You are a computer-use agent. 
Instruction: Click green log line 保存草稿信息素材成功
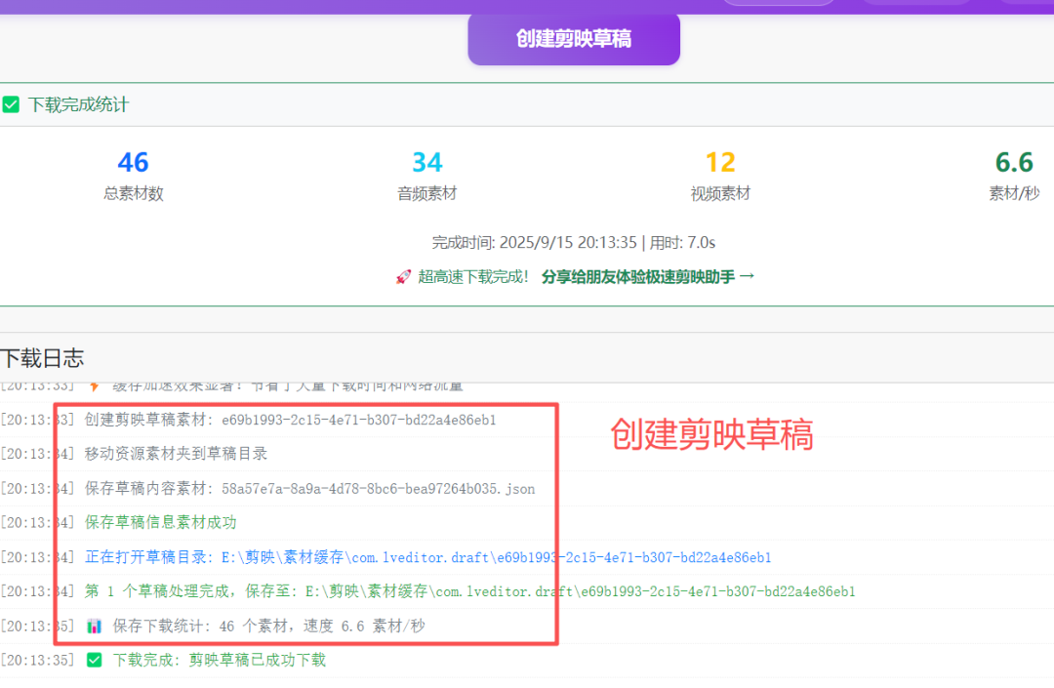point(161,523)
